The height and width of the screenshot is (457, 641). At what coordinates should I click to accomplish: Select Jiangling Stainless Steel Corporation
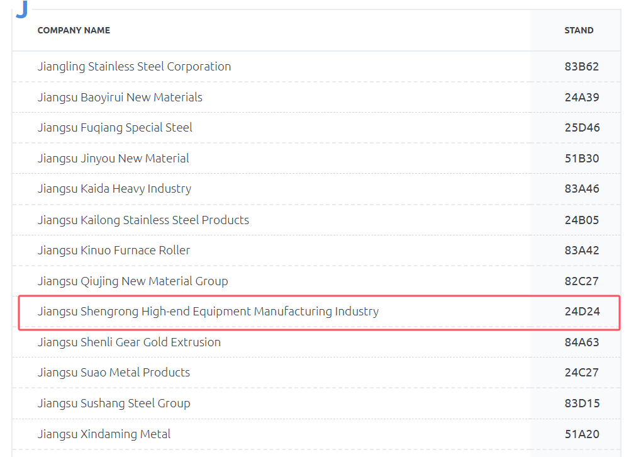134,66
